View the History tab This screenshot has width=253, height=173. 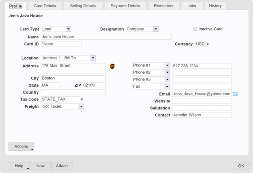(x=215, y=6)
